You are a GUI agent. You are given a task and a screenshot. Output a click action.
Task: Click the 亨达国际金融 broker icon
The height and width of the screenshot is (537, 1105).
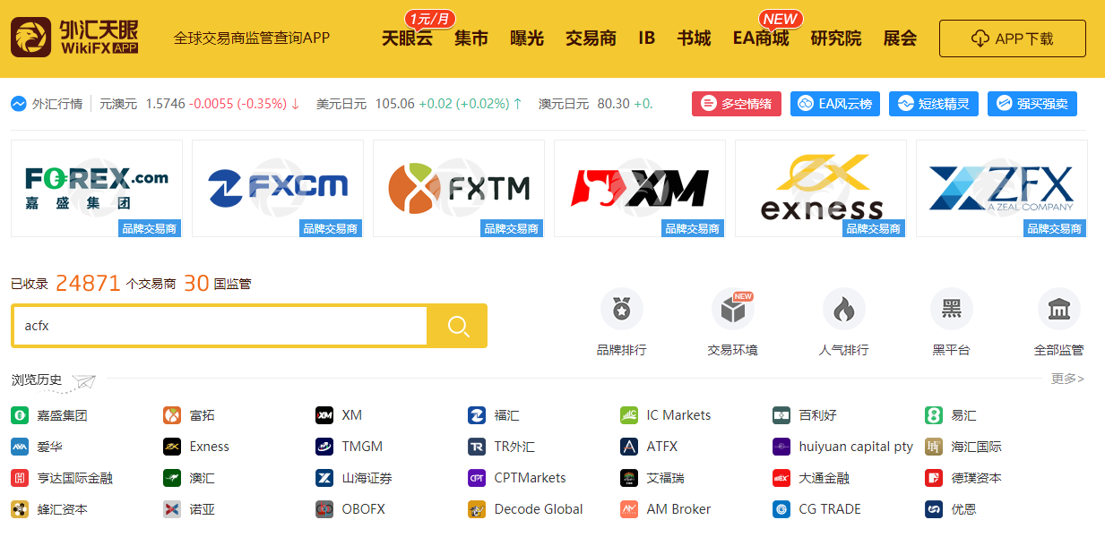(x=20, y=478)
